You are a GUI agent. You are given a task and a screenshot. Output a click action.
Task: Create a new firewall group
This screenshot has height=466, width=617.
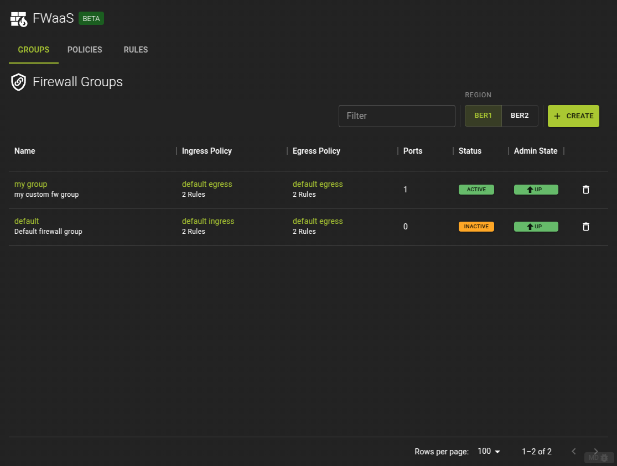tap(573, 116)
